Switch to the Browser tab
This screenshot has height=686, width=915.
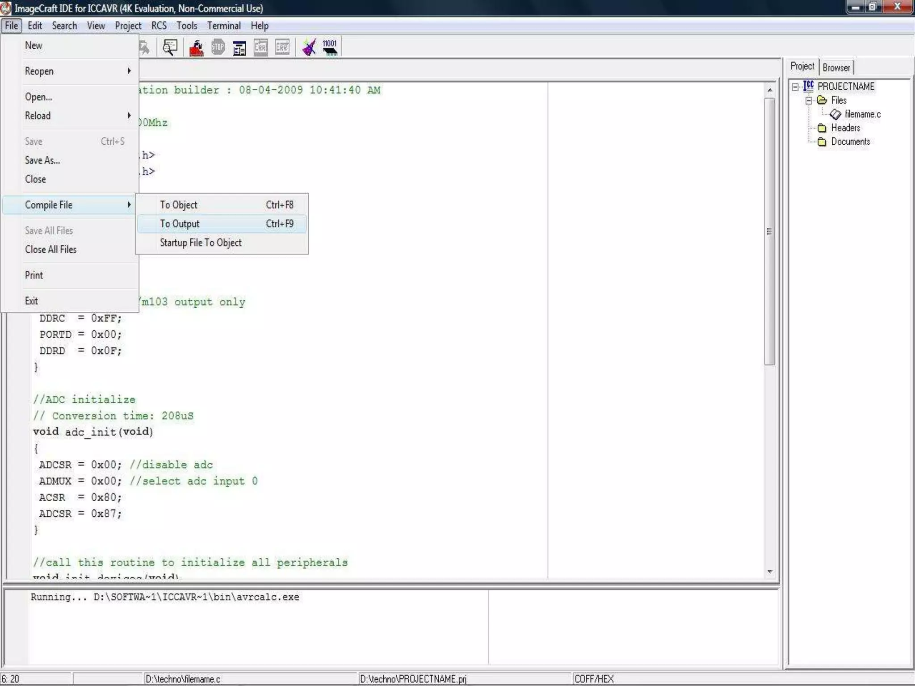click(836, 67)
